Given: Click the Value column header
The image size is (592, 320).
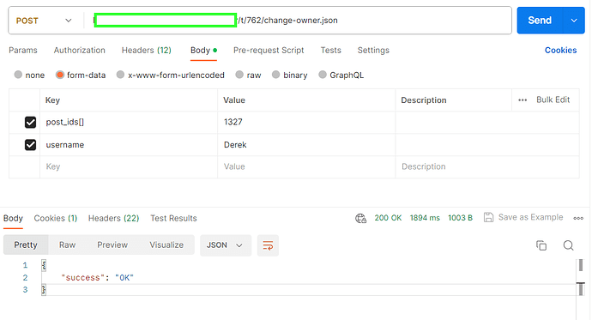Looking at the screenshot, I should [234, 100].
